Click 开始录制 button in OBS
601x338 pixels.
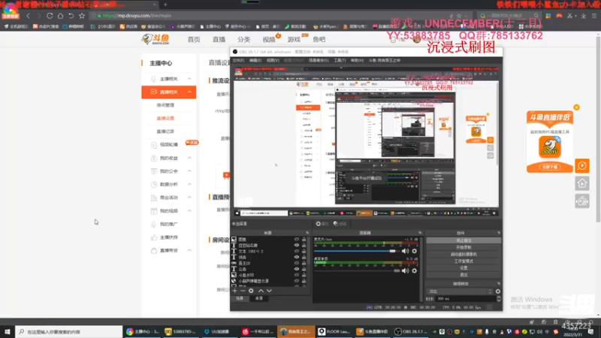click(464, 248)
